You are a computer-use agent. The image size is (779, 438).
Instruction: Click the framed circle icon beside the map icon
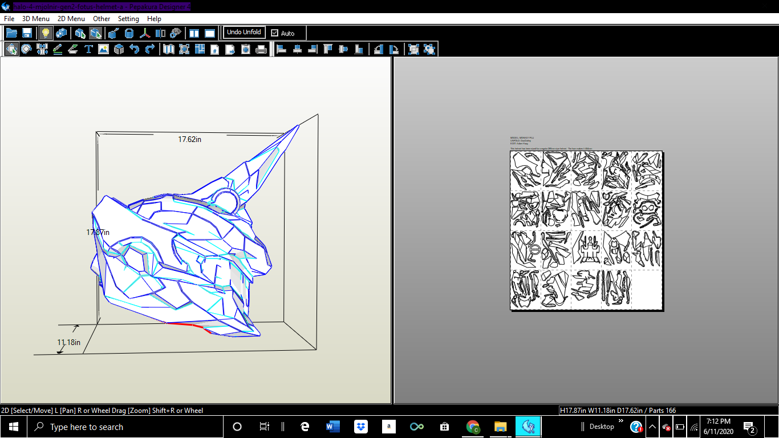click(184, 49)
